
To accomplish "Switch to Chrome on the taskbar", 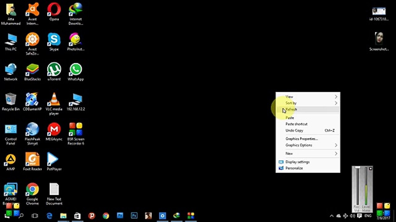I will pyautogui.click(x=106, y=216).
